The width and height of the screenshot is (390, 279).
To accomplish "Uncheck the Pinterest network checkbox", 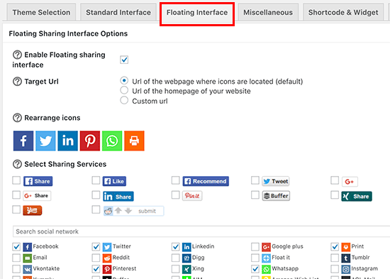I will coord(96,269).
